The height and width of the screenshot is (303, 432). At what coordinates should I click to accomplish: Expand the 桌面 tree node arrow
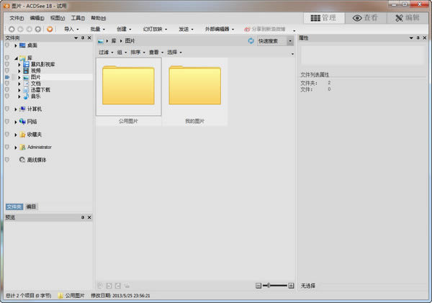click(16, 45)
